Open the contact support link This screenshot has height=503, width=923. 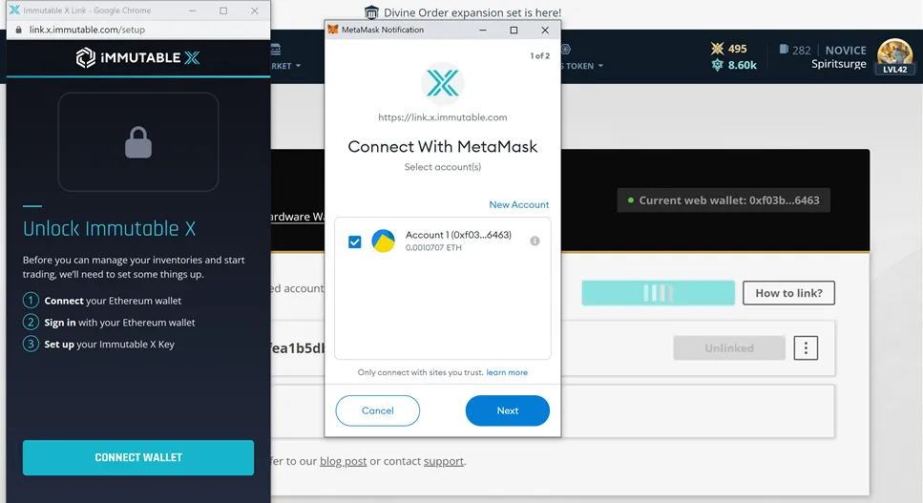pyautogui.click(x=444, y=461)
